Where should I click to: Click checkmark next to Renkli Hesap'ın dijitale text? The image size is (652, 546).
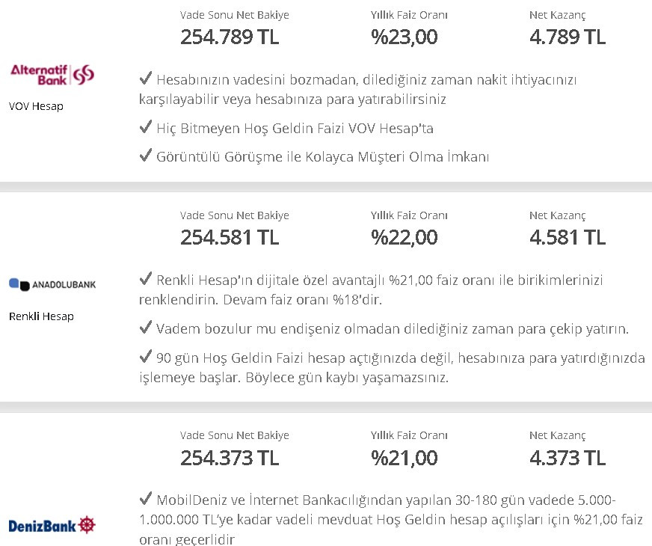(x=146, y=280)
